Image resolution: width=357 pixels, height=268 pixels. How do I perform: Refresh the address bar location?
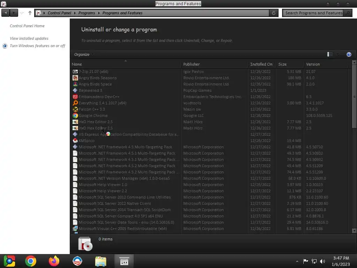(x=274, y=13)
